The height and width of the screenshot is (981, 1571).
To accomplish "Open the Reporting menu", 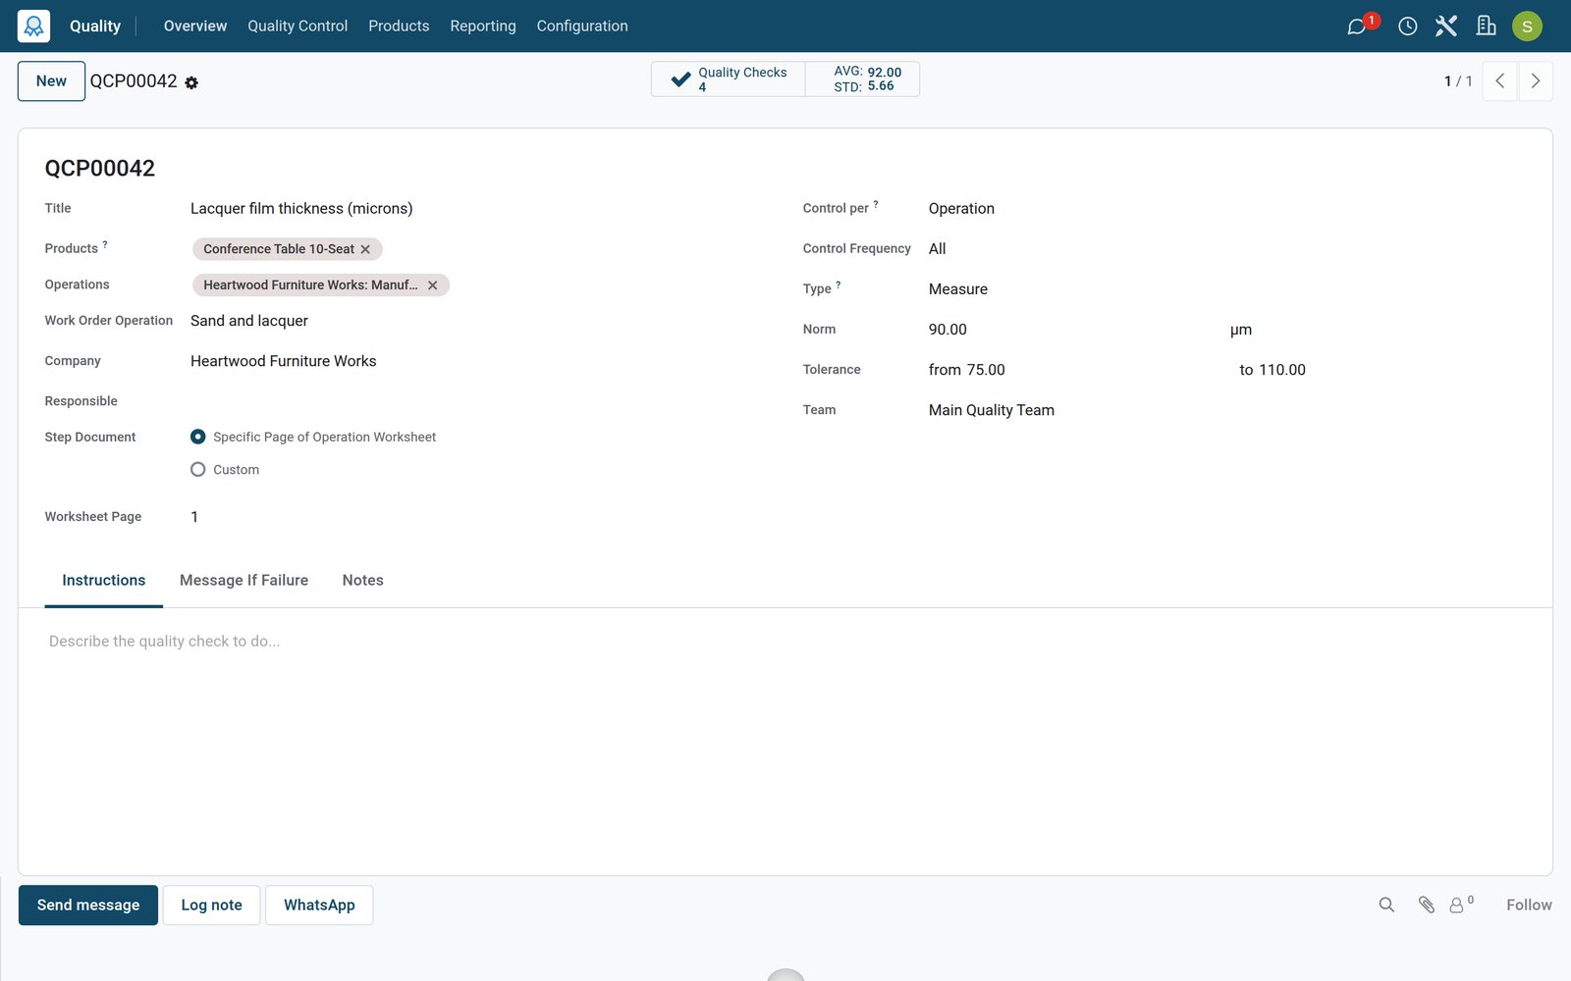I will point(483,26).
